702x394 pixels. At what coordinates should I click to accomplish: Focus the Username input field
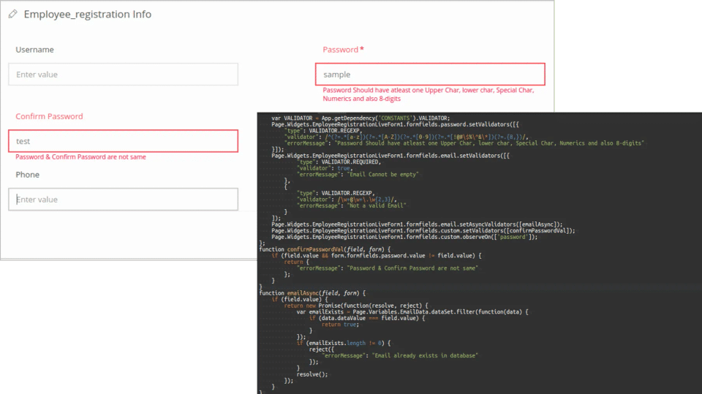(x=123, y=75)
